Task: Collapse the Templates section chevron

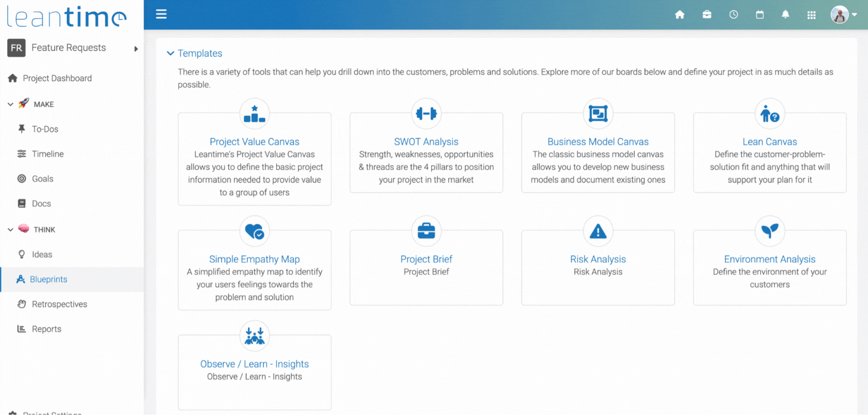Action: (170, 53)
